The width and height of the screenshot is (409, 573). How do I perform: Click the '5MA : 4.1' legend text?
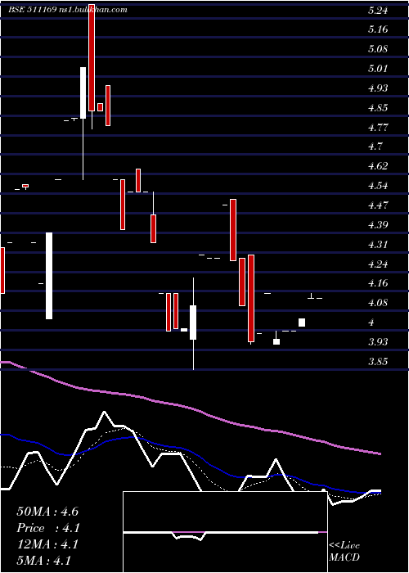click(x=43, y=561)
